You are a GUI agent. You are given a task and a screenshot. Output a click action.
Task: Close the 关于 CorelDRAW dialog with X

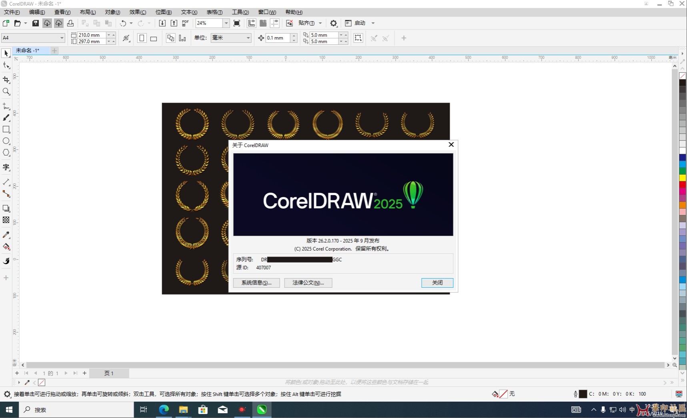(x=451, y=145)
